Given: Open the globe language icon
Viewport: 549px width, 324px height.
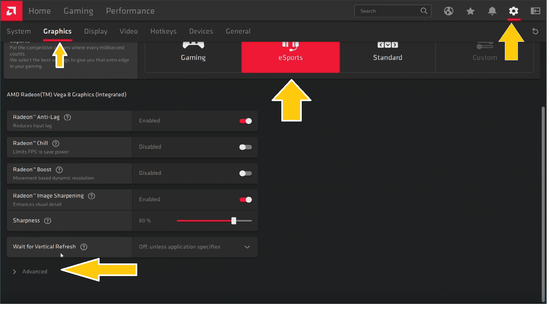Looking at the screenshot, I should pos(449,11).
